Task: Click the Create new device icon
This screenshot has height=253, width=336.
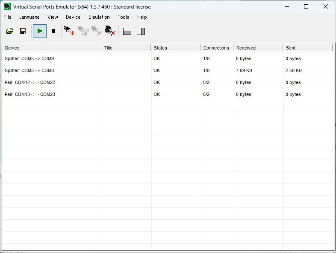Action: 69,31
